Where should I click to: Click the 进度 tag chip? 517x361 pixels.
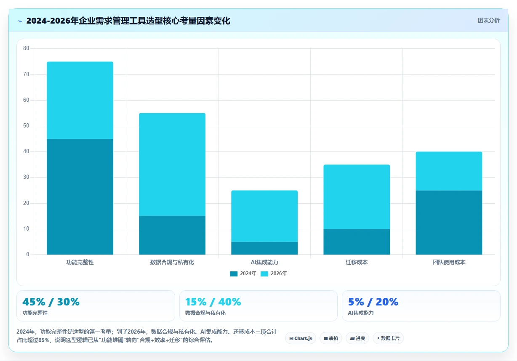click(x=357, y=338)
